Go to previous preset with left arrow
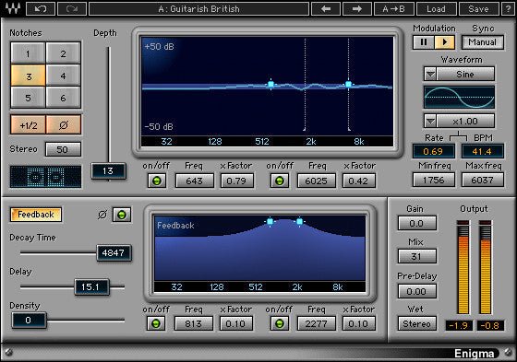This screenshot has width=517, height=362. pos(326,9)
